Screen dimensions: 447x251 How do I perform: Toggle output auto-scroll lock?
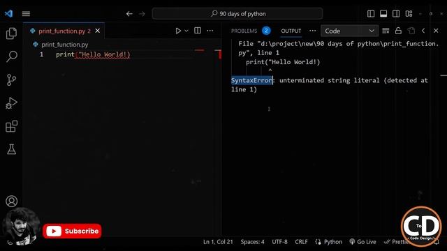pyautogui.click(x=398, y=31)
